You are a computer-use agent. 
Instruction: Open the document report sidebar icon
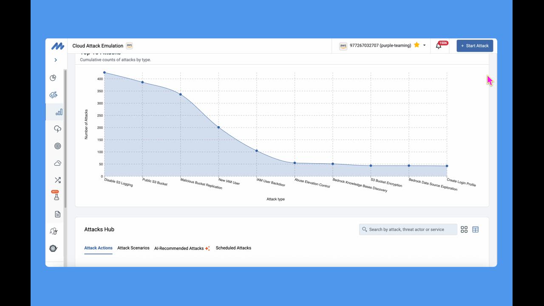(58, 214)
